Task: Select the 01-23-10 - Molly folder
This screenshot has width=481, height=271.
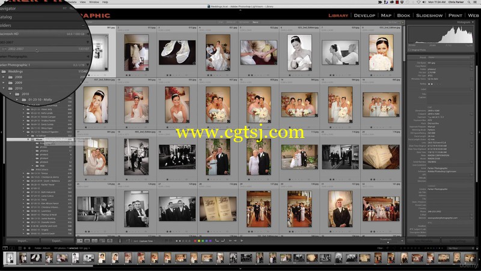Action: tap(40, 99)
